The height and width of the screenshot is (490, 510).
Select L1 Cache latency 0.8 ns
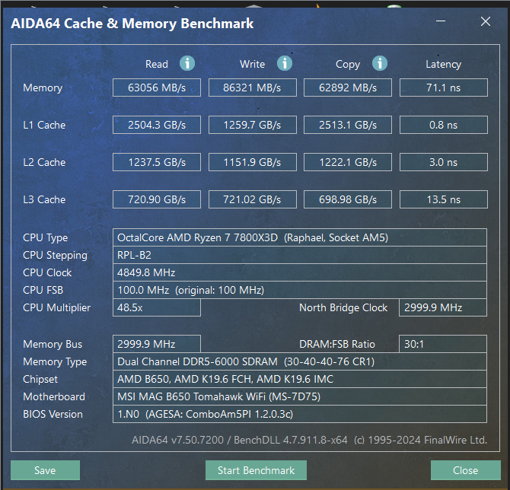[x=444, y=125]
